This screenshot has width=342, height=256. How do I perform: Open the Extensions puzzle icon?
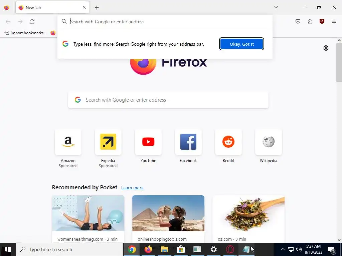[310, 21]
